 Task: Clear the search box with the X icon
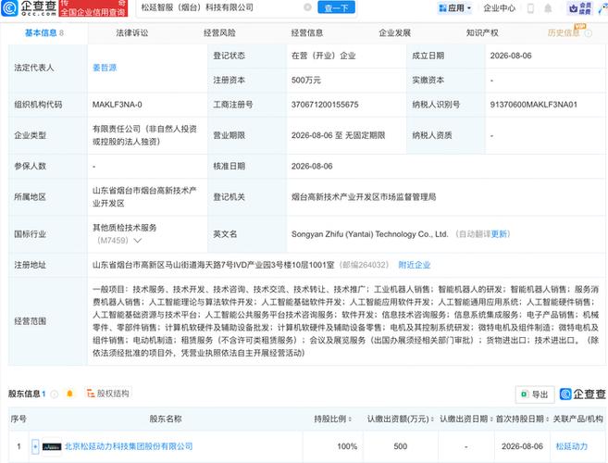coord(307,7)
